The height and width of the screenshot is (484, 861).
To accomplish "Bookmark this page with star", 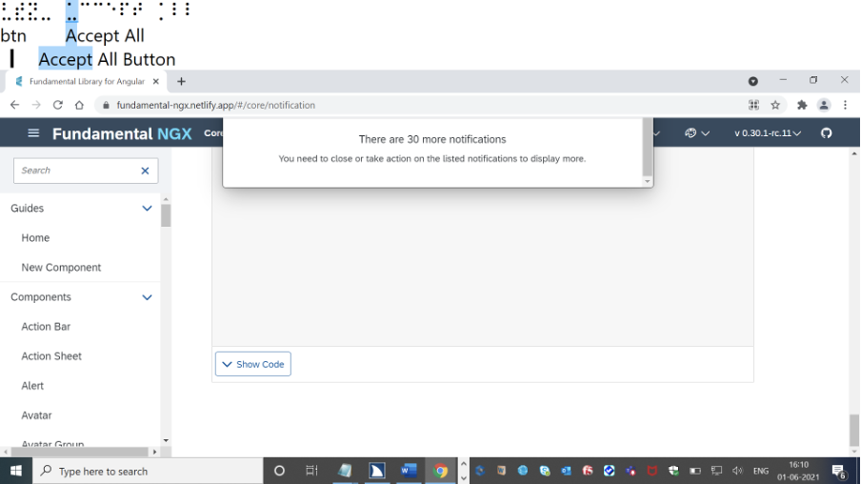I will point(775,105).
